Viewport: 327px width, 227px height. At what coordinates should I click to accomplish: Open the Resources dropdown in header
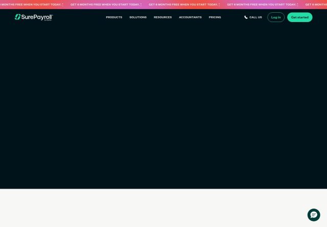(x=162, y=17)
